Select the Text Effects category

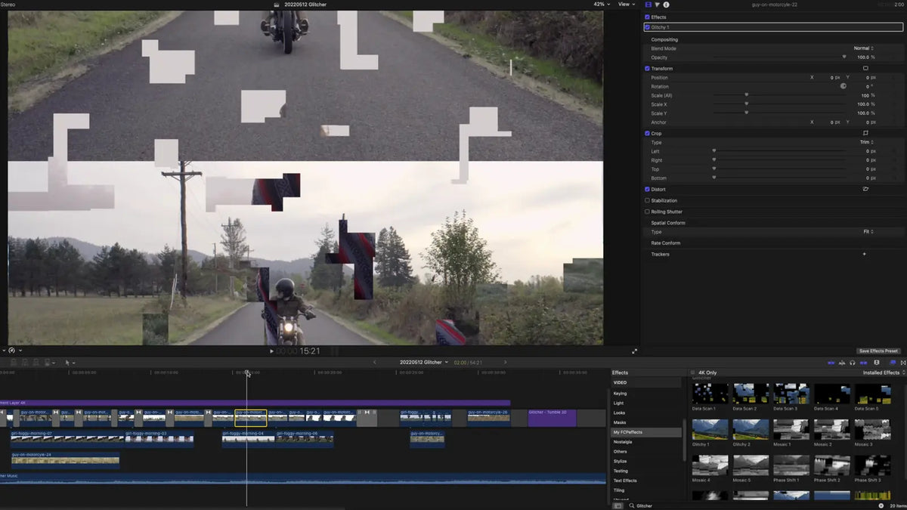[x=625, y=481]
